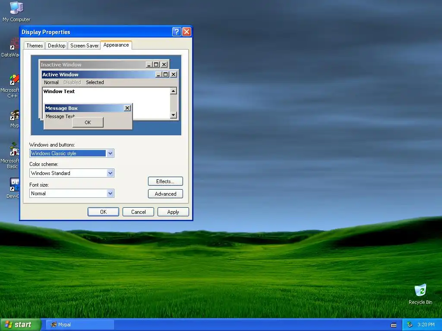Screen dimensions: 442x331
Task: Click the preview scrollbar down arrow
Action: click(x=174, y=115)
